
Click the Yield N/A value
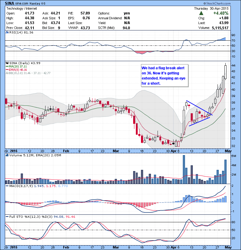coord(127,23)
